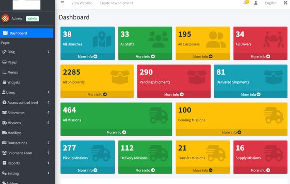Screen dimensions: 290x184
Task: Open the notifications bell icon
Action: pyautogui.click(x=246, y=3)
